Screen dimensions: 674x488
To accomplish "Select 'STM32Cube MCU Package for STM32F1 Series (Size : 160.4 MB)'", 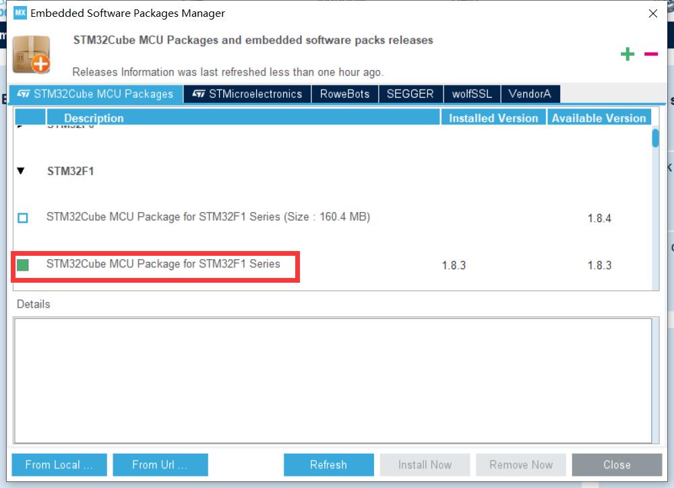I will click(x=208, y=217).
